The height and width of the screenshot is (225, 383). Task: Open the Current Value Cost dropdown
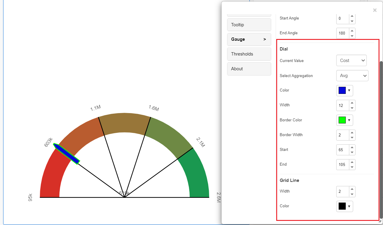point(351,61)
